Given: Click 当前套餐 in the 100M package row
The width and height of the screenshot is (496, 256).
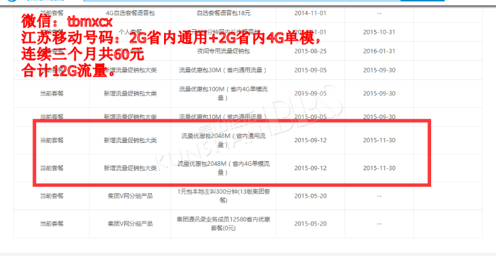Looking at the screenshot, I should click(x=52, y=93).
